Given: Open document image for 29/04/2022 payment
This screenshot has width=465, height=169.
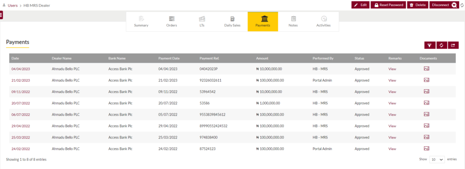Looking at the screenshot, I should coord(426,126).
